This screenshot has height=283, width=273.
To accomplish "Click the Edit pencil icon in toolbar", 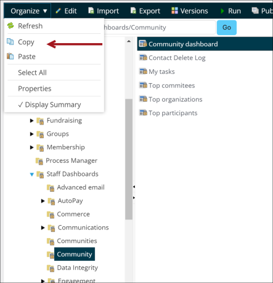I will pyautogui.click(x=59, y=10).
